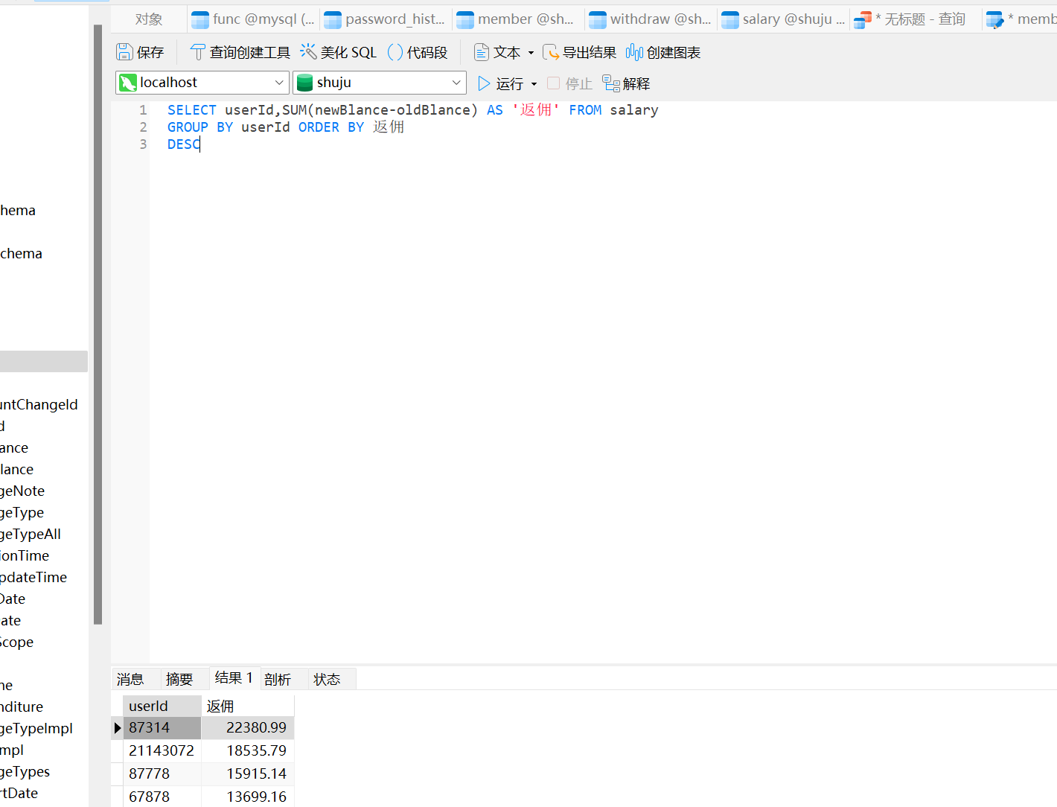Expand the Text (文本) dropdown arrow
This screenshot has height=807, width=1057.
[531, 53]
